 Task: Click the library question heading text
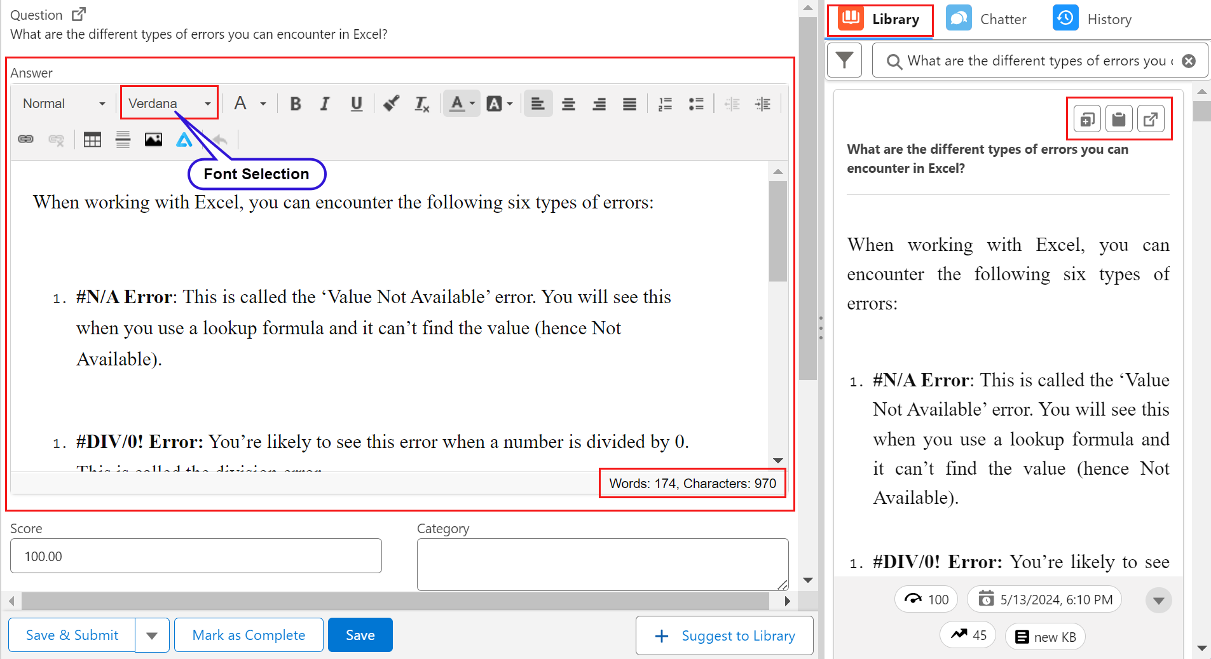point(987,159)
